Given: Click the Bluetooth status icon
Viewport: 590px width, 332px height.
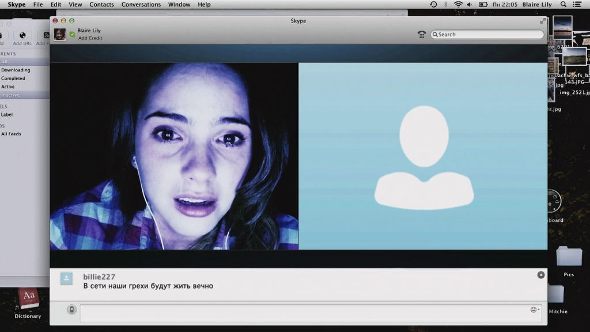Looking at the screenshot, I should pos(446,5).
